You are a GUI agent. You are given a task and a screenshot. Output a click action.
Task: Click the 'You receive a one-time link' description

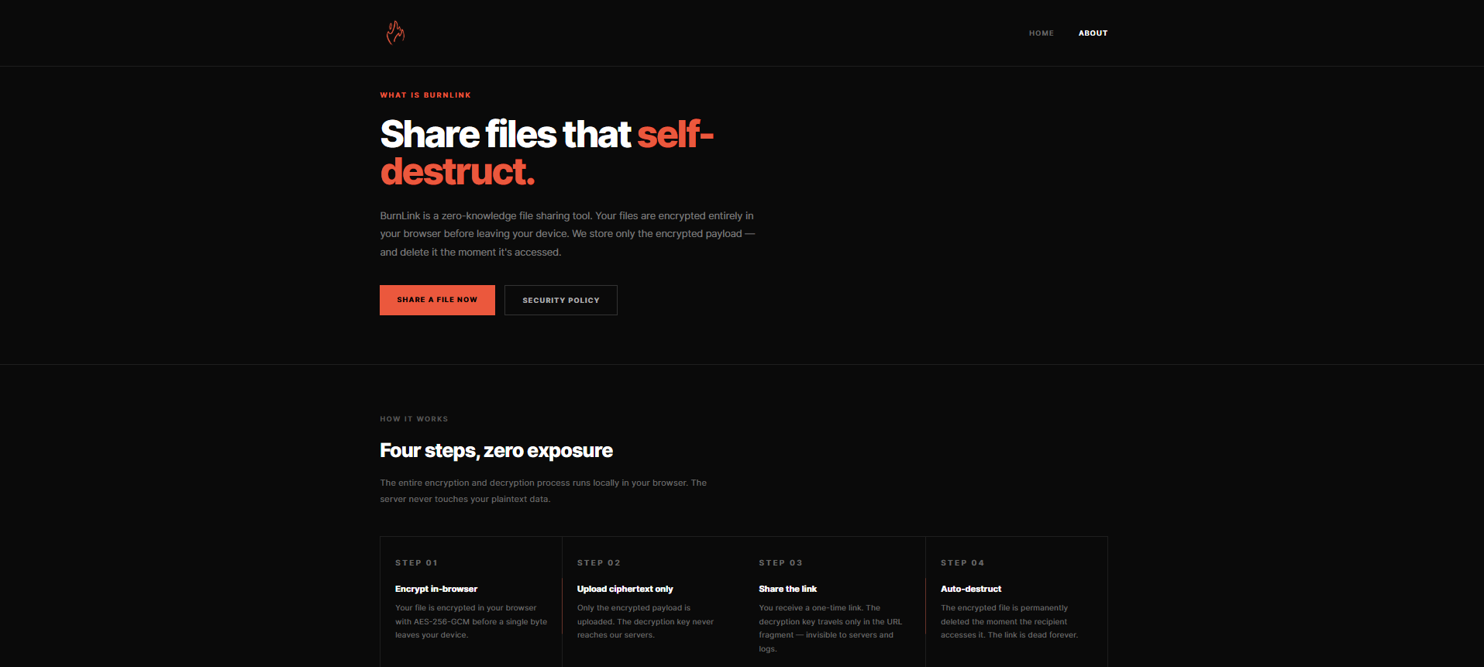click(831, 628)
